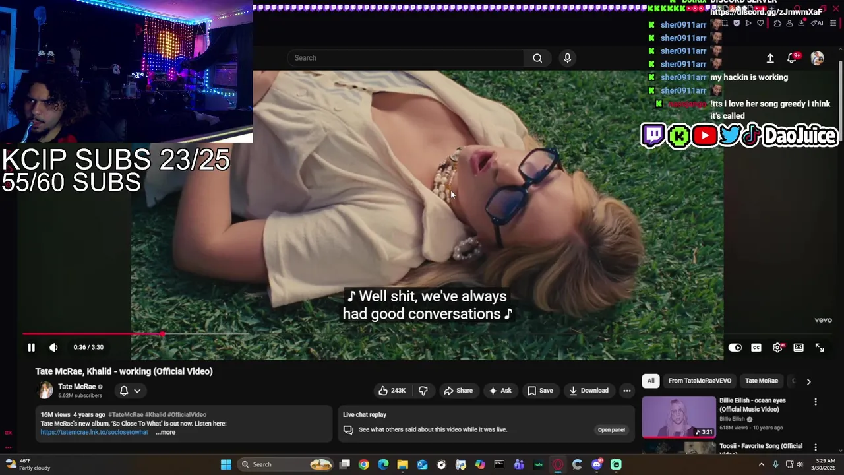
Task: Open Billie Eilish ocean eyes thumbnail
Action: click(678, 417)
